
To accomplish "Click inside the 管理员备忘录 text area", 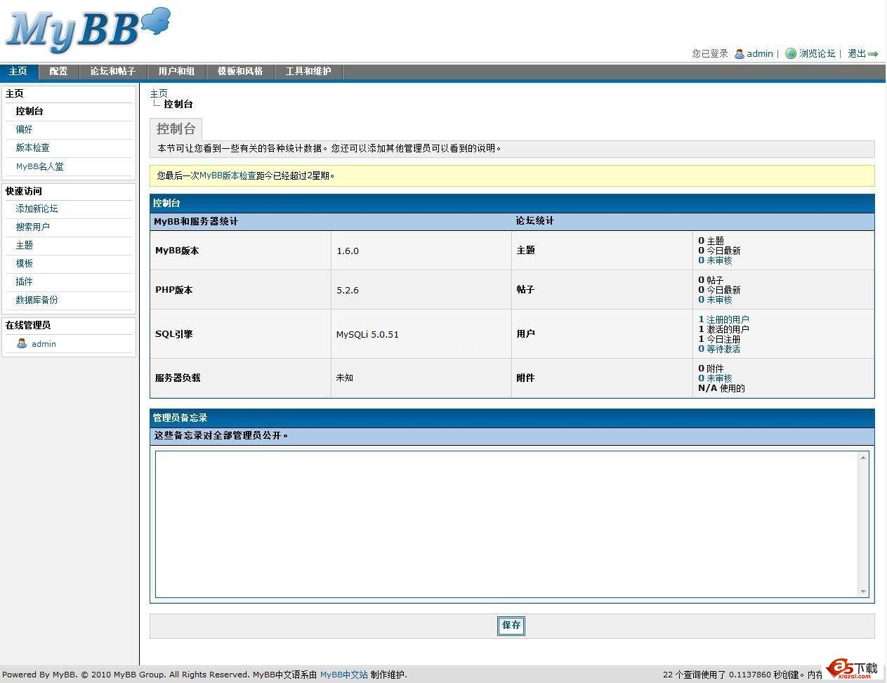I will tap(506, 523).
